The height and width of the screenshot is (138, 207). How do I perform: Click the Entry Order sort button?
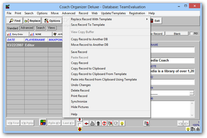pyautogui.click(x=18, y=34)
